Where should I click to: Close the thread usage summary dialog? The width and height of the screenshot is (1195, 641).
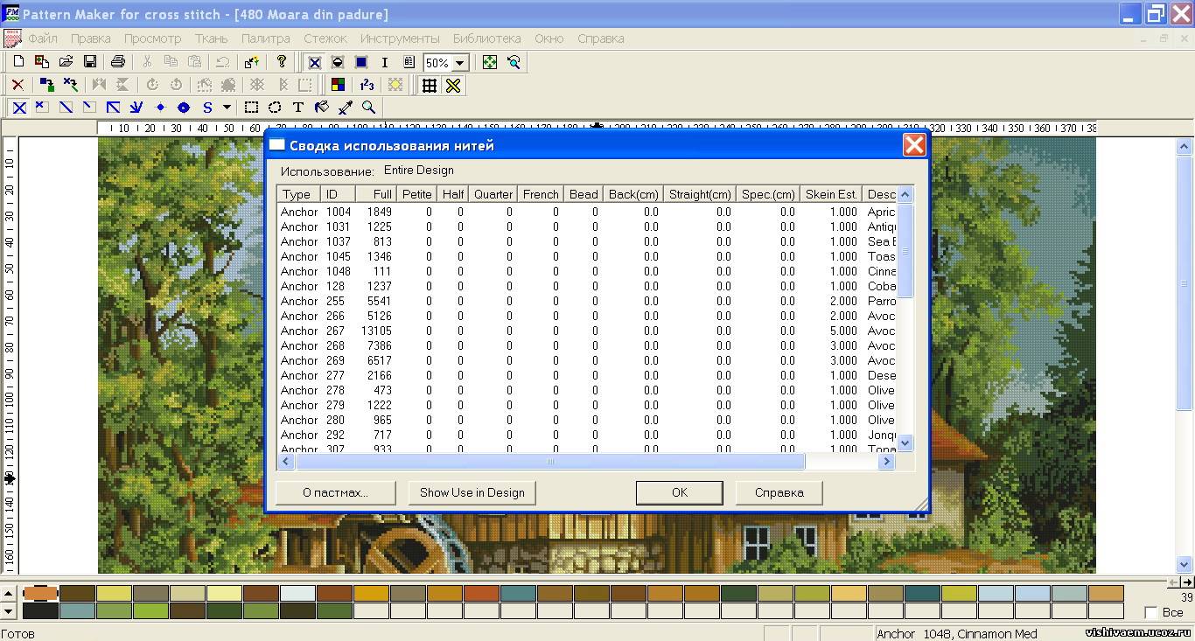(914, 145)
